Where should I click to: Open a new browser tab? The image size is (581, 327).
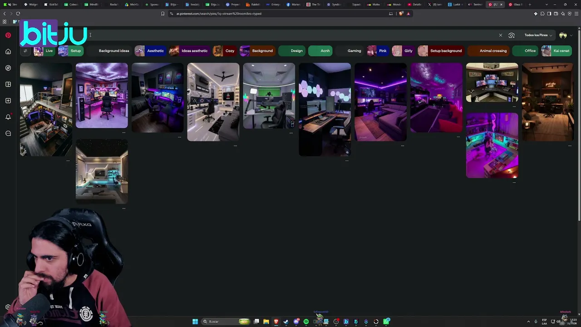pos(530,5)
